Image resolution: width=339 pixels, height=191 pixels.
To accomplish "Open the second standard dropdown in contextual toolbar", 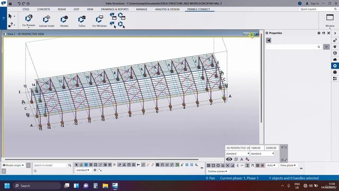I will coord(262,153).
